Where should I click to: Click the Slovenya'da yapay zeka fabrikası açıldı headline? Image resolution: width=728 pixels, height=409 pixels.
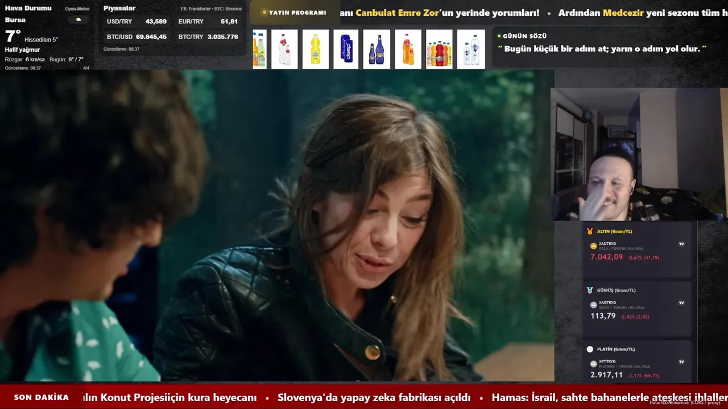pyautogui.click(x=374, y=398)
